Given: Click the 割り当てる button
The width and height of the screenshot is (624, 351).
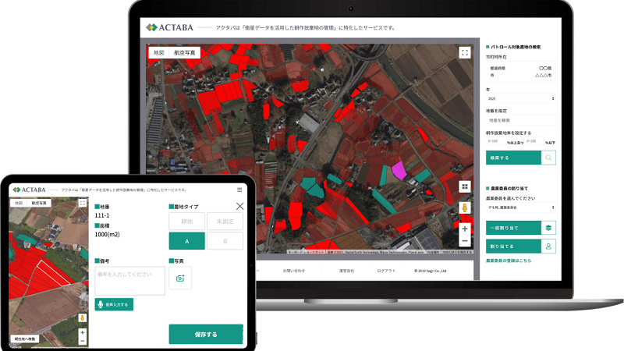Looking at the screenshot, I should (x=513, y=246).
